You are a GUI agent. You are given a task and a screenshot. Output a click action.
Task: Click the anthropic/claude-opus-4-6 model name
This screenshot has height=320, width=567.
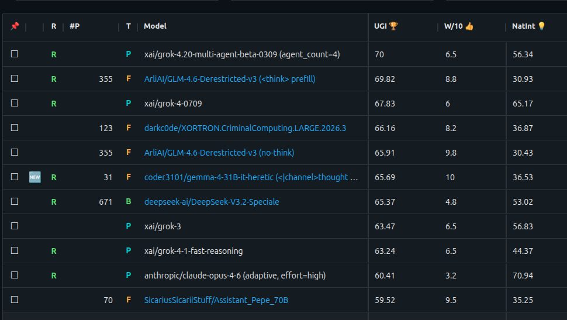pos(235,276)
